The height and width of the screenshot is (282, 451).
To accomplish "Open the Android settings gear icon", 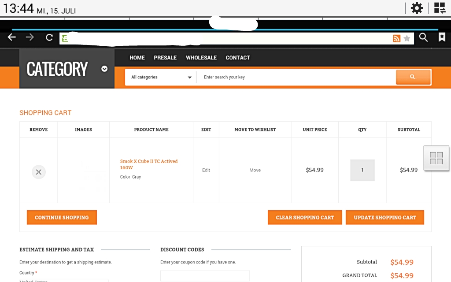I will point(417,8).
